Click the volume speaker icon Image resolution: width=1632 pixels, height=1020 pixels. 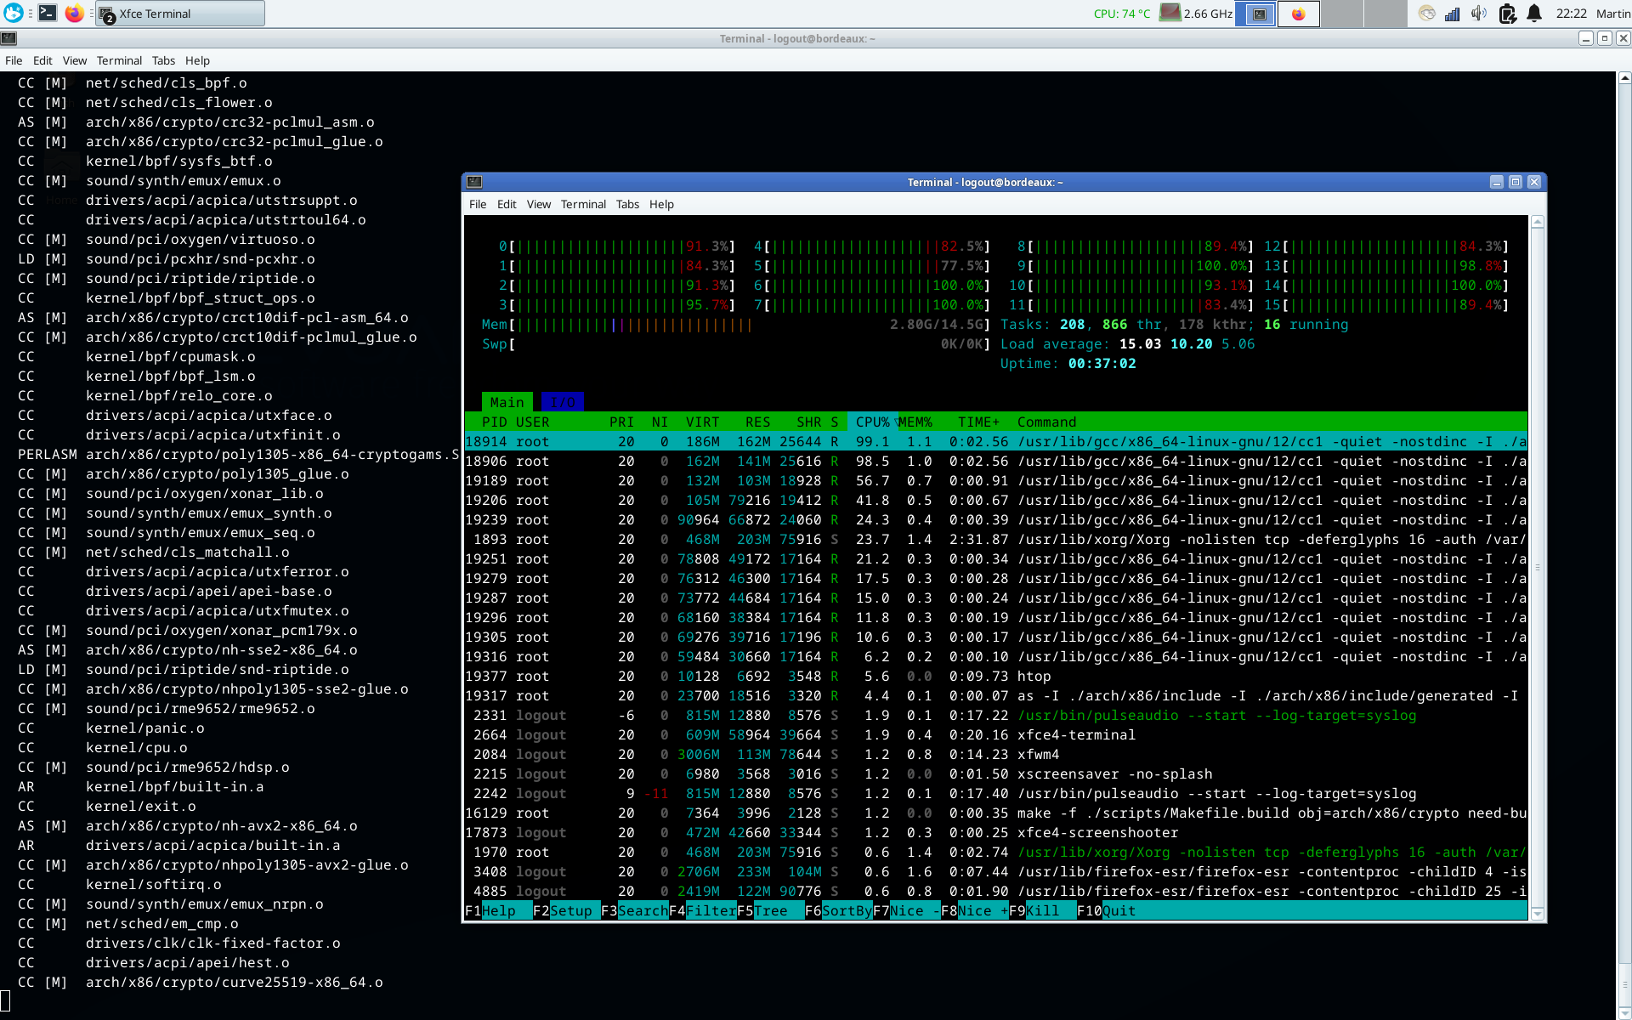[1479, 13]
